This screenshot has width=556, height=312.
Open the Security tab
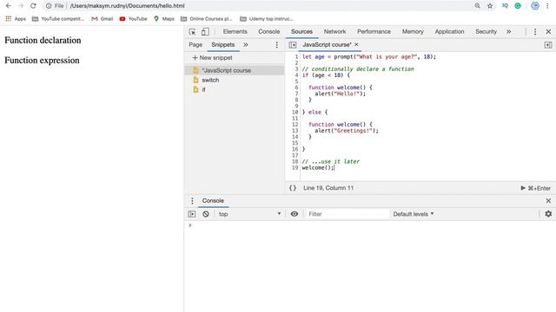(x=486, y=31)
